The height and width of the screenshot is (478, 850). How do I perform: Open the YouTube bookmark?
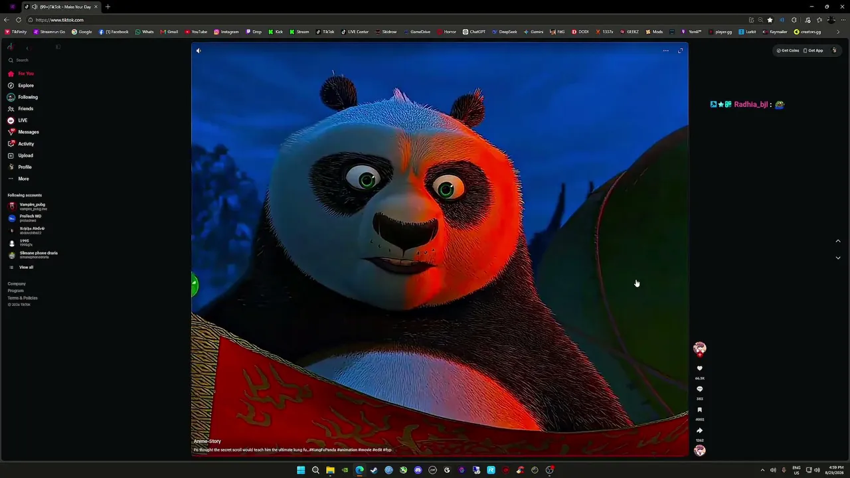click(x=196, y=32)
